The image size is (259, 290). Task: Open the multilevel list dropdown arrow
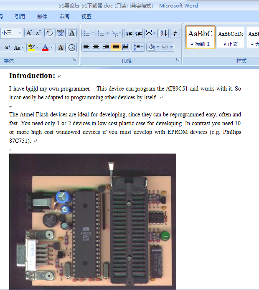pos(120,33)
